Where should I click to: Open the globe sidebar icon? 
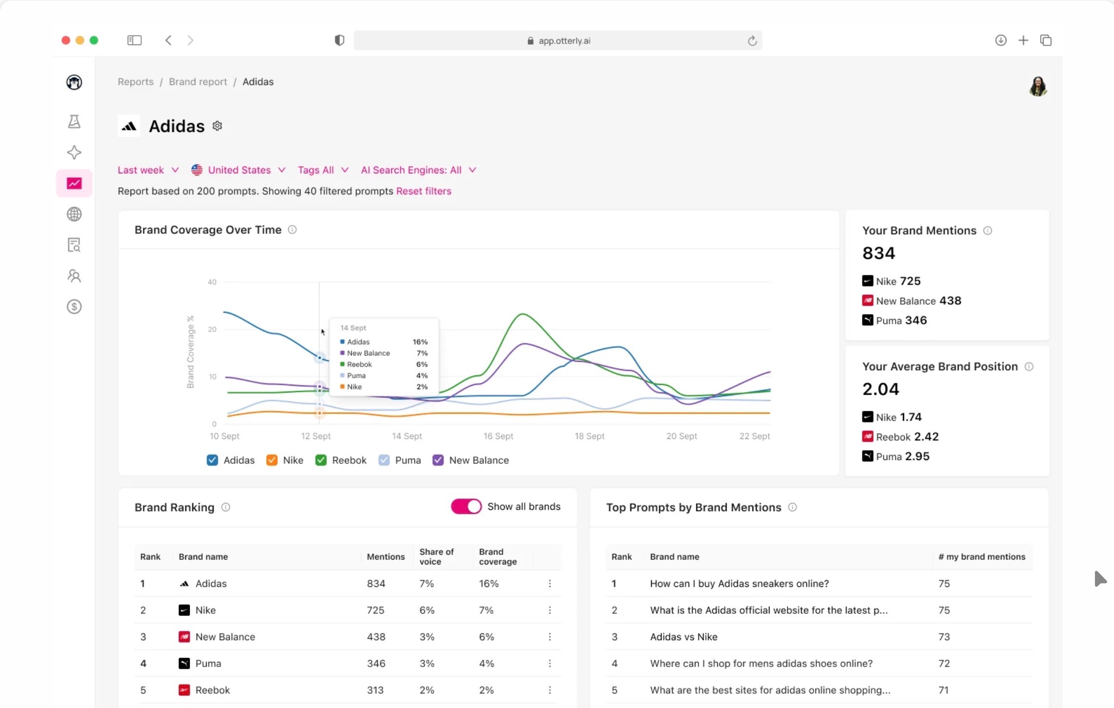pos(74,214)
